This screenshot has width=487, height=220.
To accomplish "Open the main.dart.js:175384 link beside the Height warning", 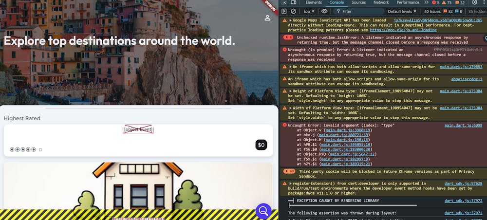I will coord(461,91).
